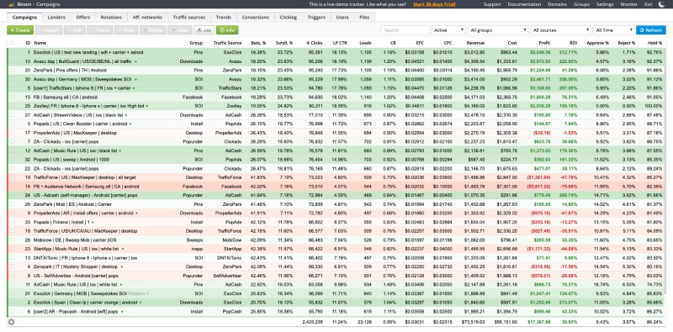Follow the Start 30-days Trial link

pos(434,4)
